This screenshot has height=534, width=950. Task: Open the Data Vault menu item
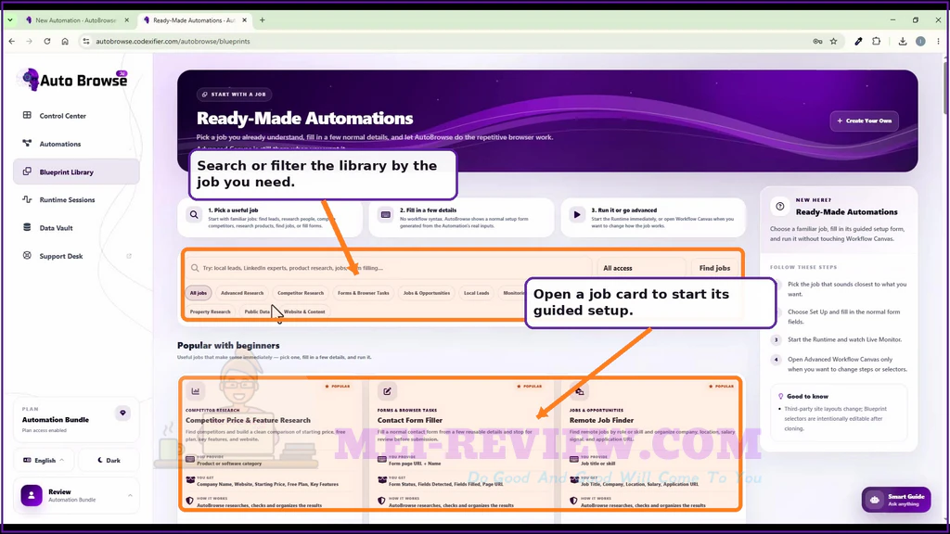76,228
